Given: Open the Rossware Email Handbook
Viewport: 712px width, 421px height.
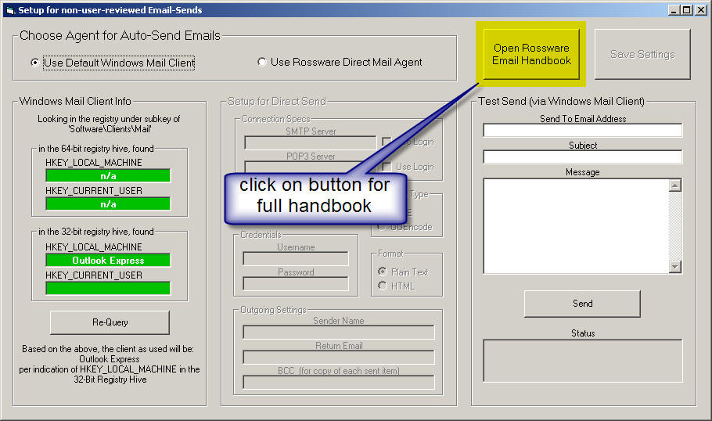Looking at the screenshot, I should pyautogui.click(x=531, y=55).
